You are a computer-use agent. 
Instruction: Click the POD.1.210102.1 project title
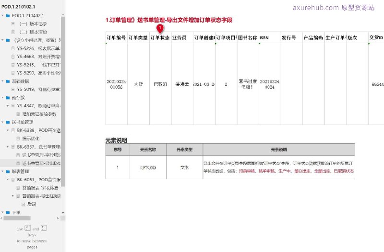pyautogui.click(x=18, y=7)
